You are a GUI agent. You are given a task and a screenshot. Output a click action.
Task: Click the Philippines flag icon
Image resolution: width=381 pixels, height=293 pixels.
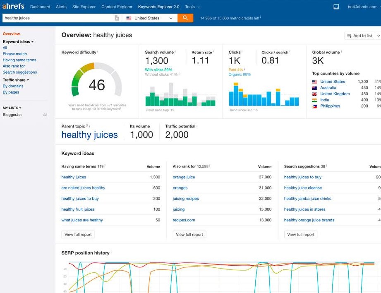tap(314, 106)
